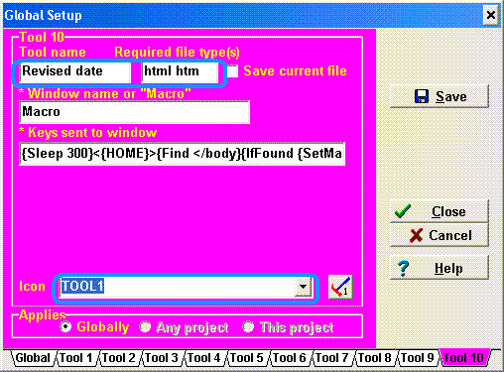Viewport: 504px width, 372px height.
Task: Click the green checkmark Close icon
Action: (403, 211)
